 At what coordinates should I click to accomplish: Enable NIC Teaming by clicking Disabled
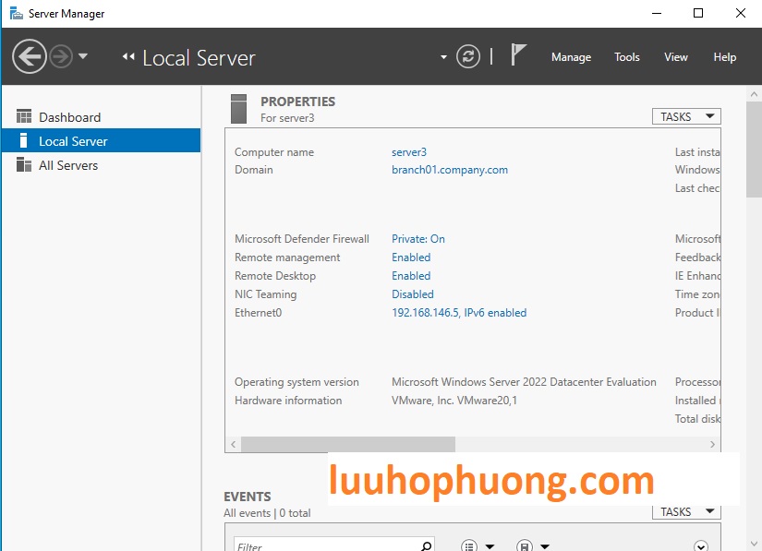pos(412,293)
